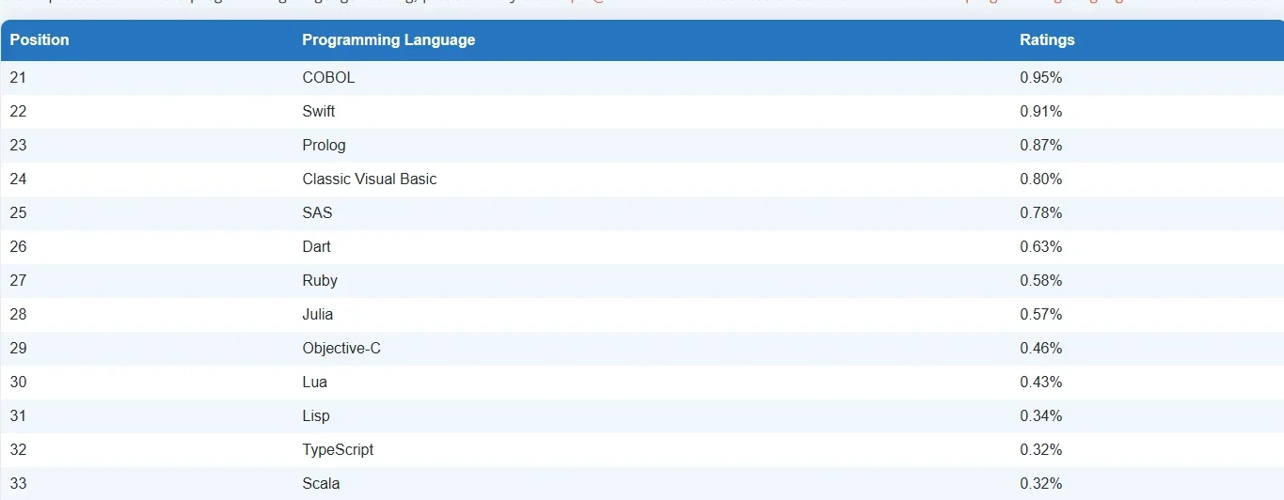1284x500 pixels.
Task: Click the 0.63% rating for Dart
Action: (1040, 247)
